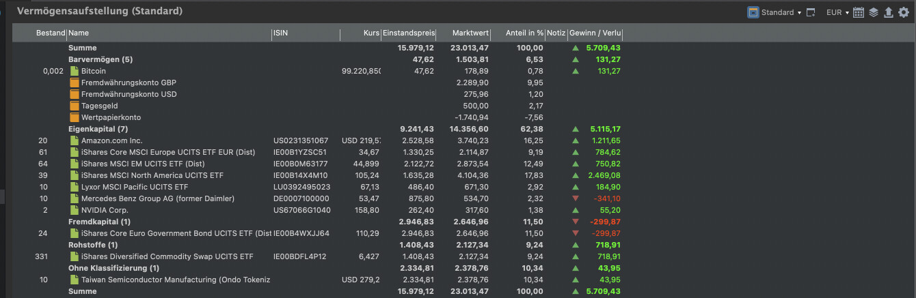Viewport: 916px width, 298px height.
Task: Sort by the Name column header
Action: [x=79, y=33]
